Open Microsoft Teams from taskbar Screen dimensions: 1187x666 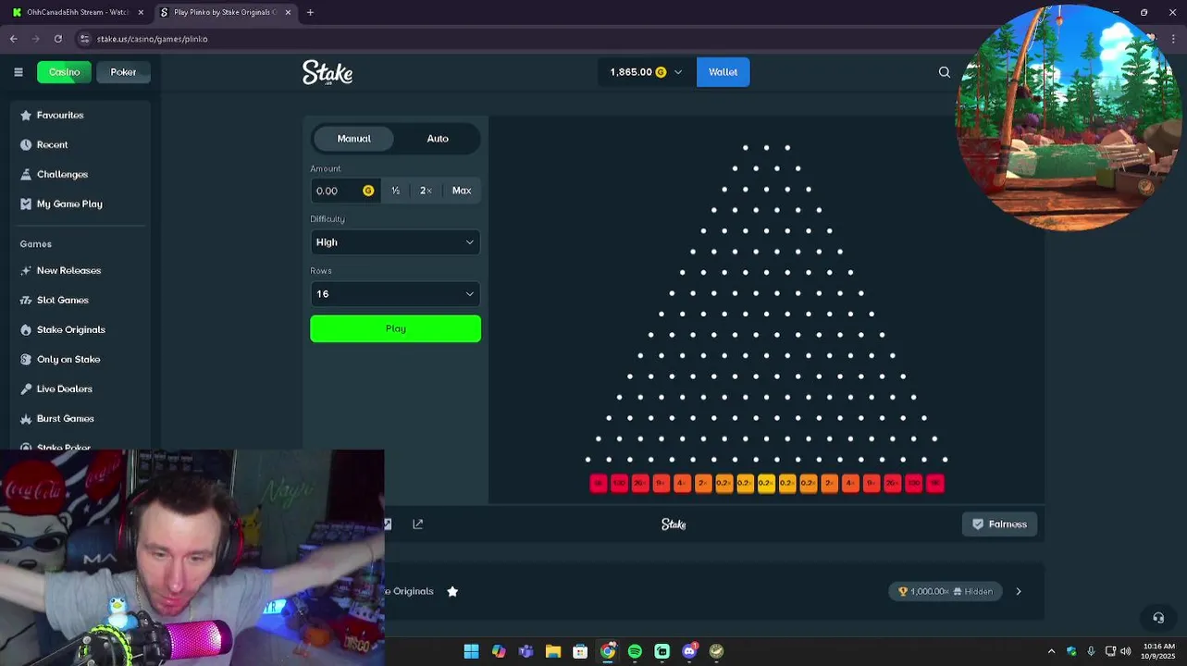pyautogui.click(x=525, y=651)
